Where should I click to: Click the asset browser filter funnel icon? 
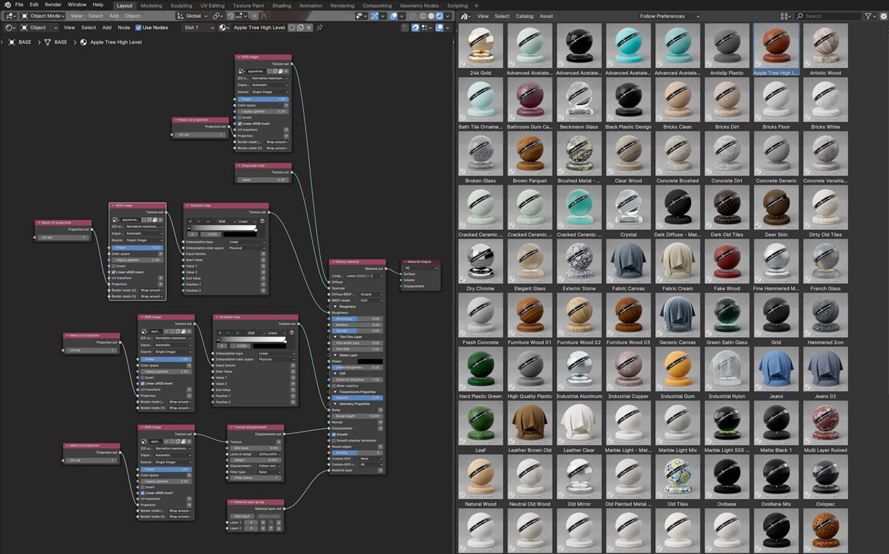coord(868,16)
